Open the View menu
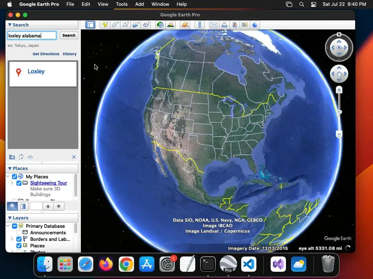This screenshot has width=373, height=279. pyautogui.click(x=103, y=4)
